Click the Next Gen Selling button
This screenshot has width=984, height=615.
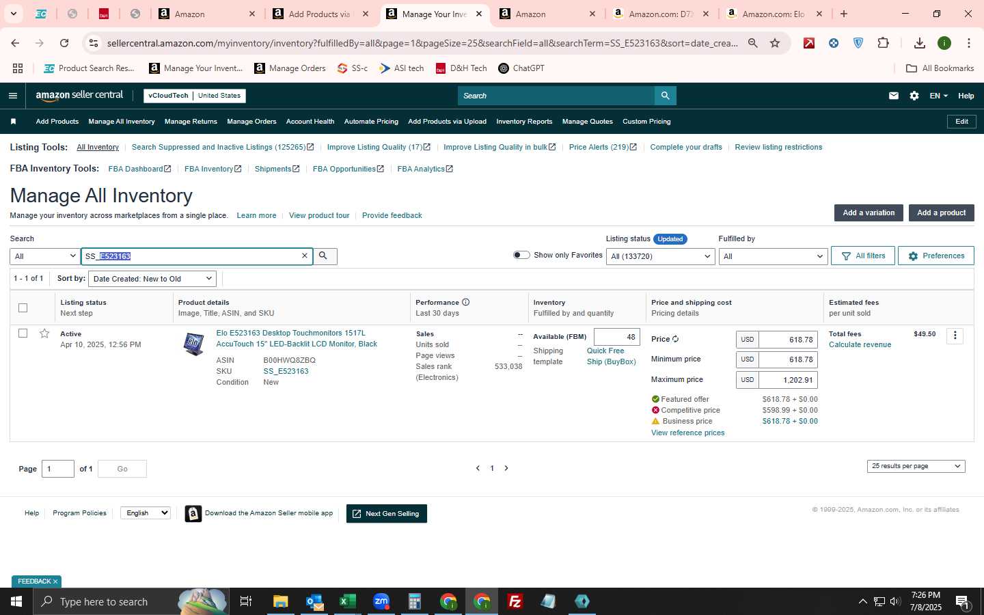pyautogui.click(x=387, y=514)
